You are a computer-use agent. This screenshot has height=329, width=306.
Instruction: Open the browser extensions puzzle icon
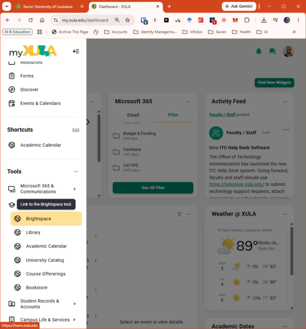[247, 20]
